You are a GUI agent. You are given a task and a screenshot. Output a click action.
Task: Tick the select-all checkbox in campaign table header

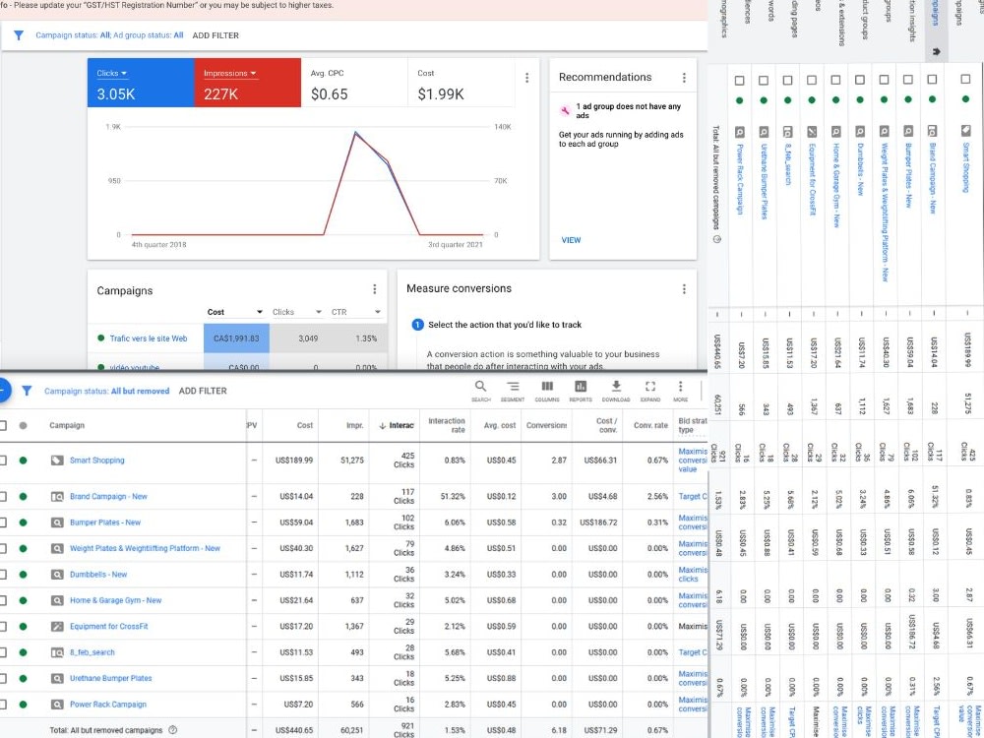click(3, 425)
